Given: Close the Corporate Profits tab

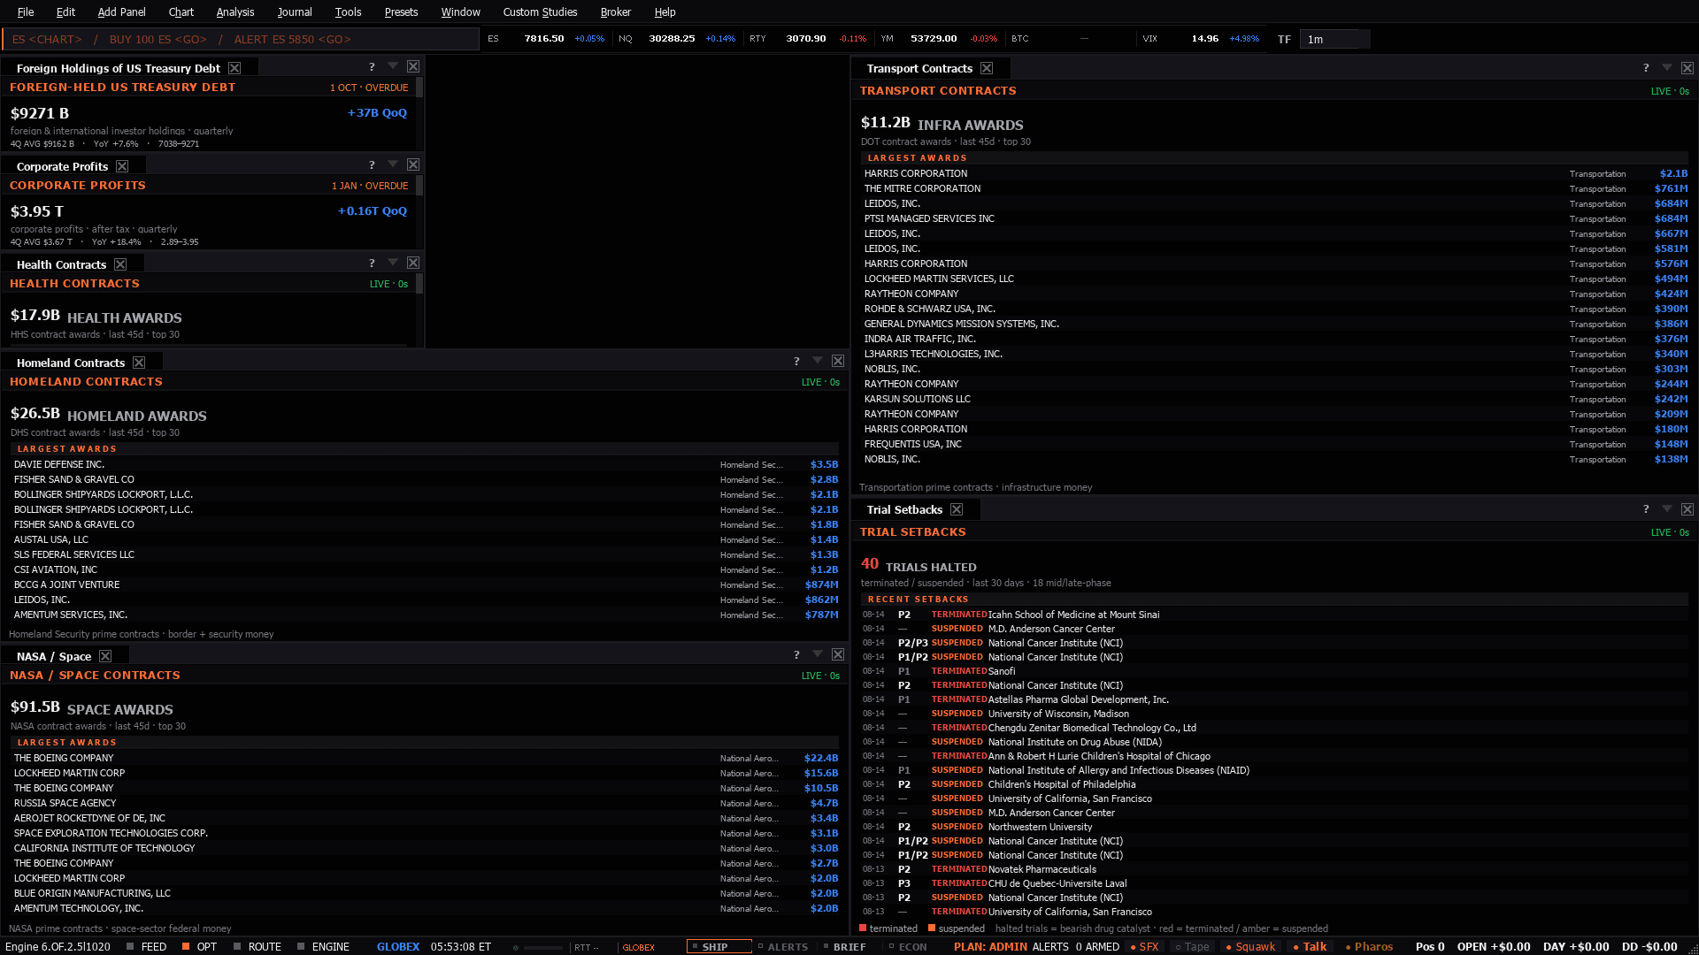Looking at the screenshot, I should [122, 166].
